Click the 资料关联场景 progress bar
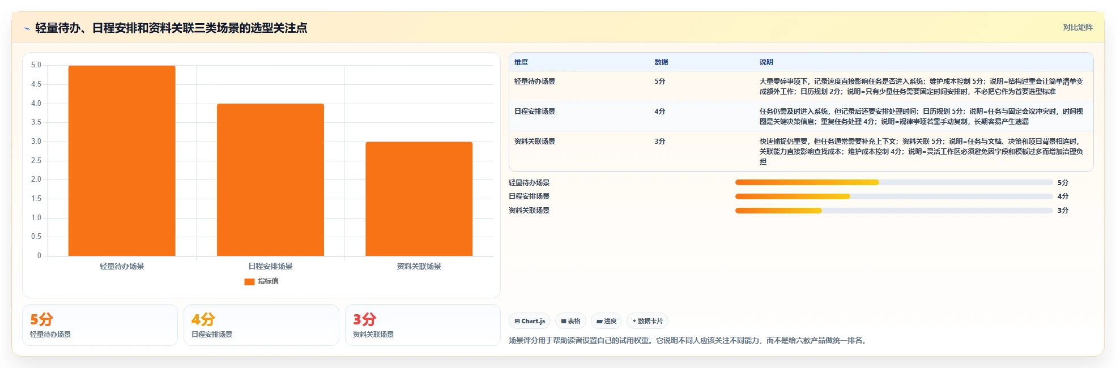1116x368 pixels. click(894, 211)
